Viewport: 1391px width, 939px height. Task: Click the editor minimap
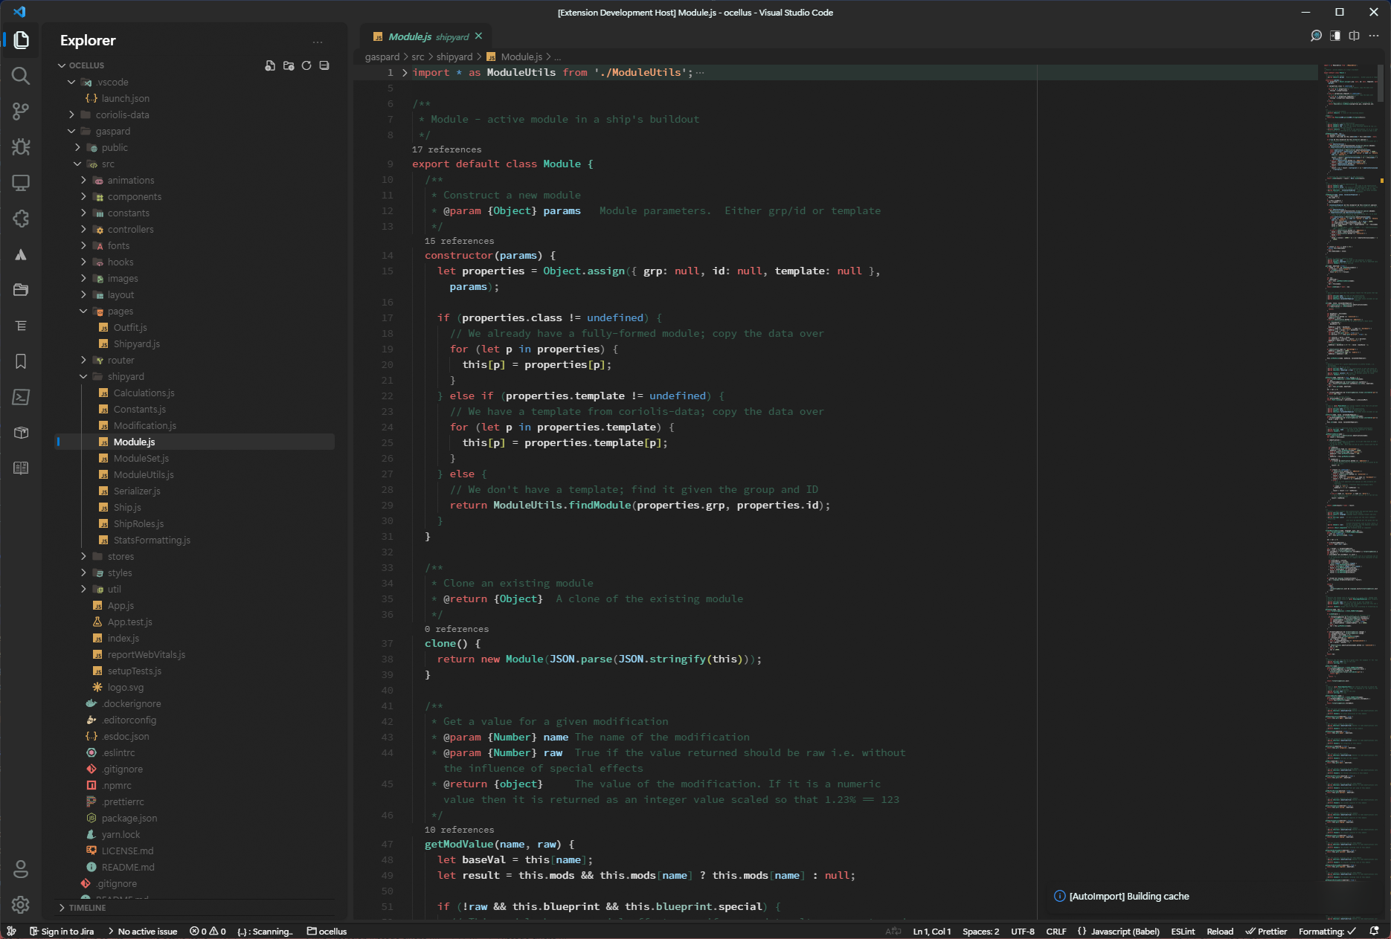(1352, 491)
